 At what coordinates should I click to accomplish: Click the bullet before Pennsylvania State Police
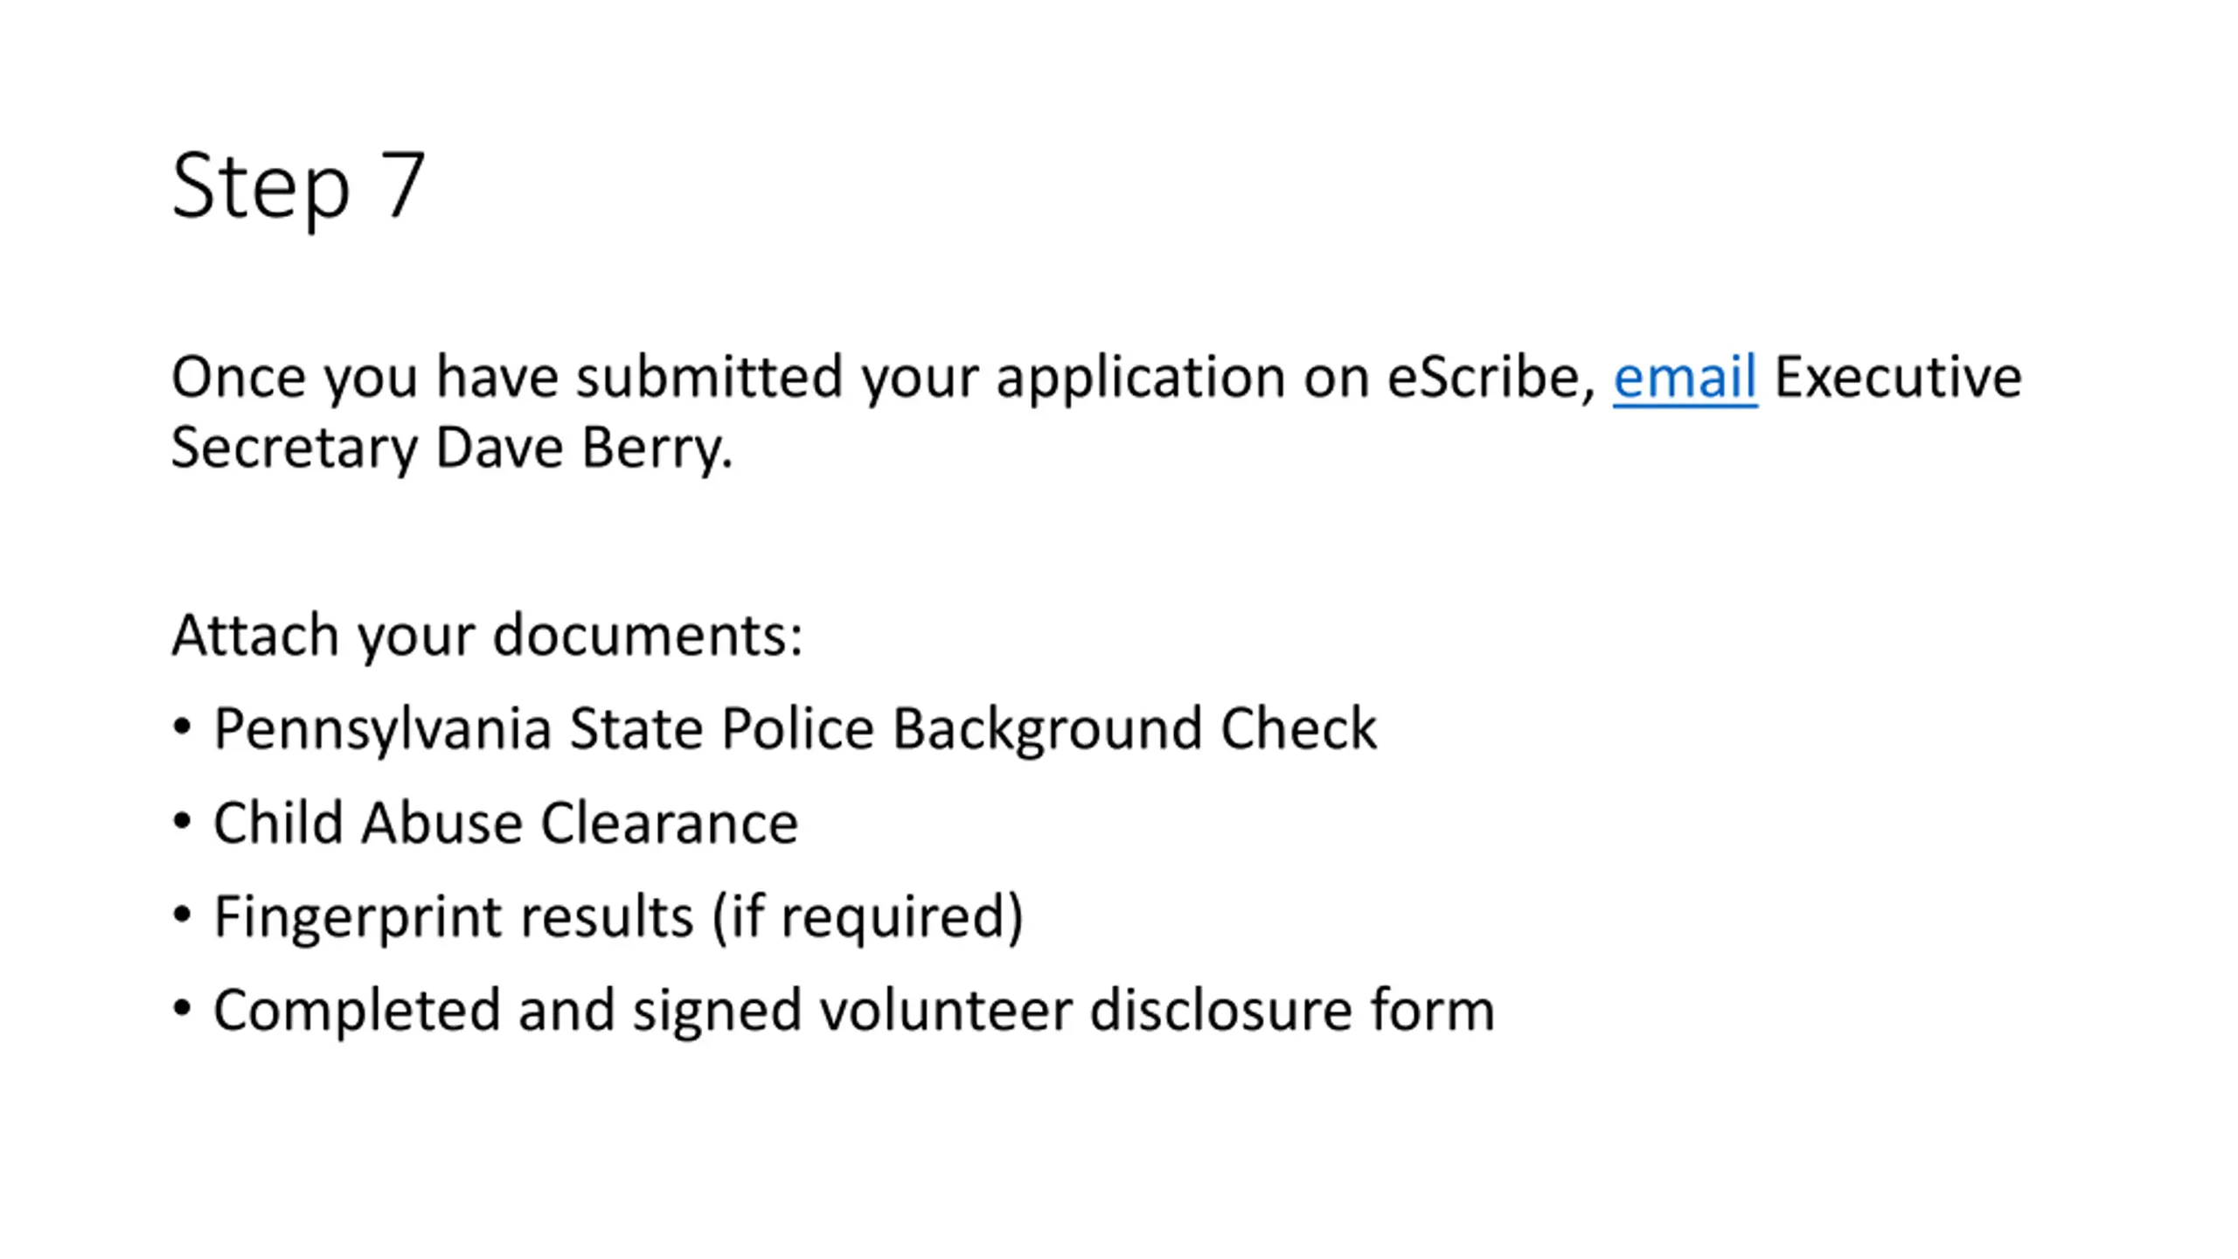pos(182,727)
